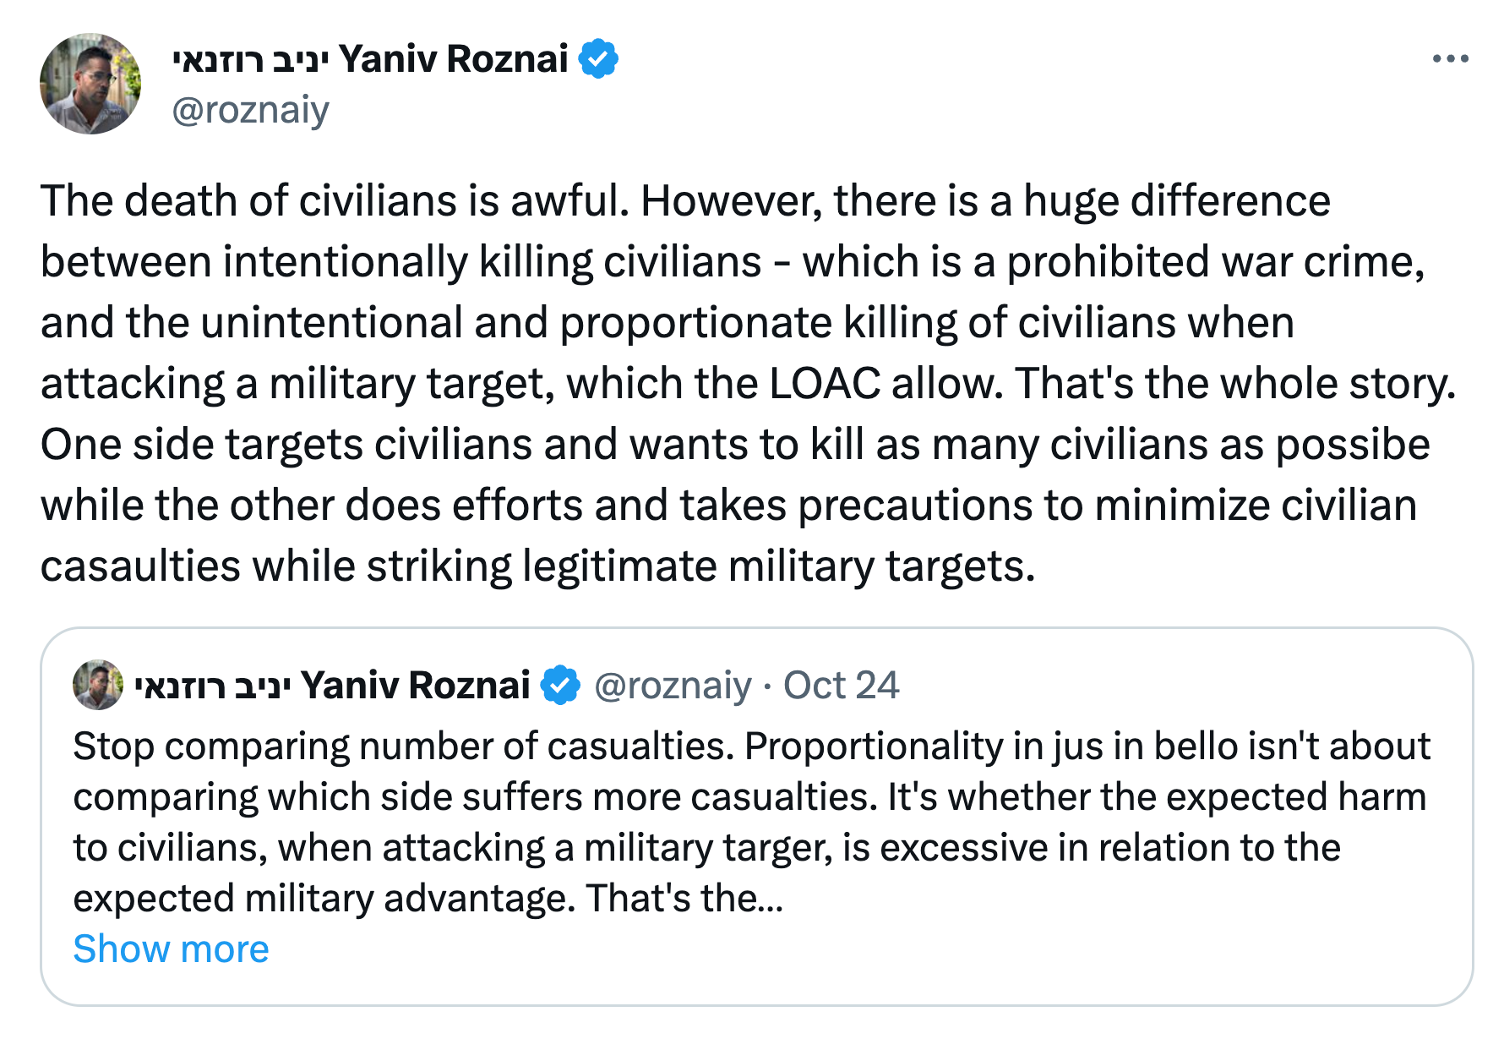The height and width of the screenshot is (1050, 1504).
Task: Click the @roznaiy handle in the quoted tweet
Action: coord(673,685)
